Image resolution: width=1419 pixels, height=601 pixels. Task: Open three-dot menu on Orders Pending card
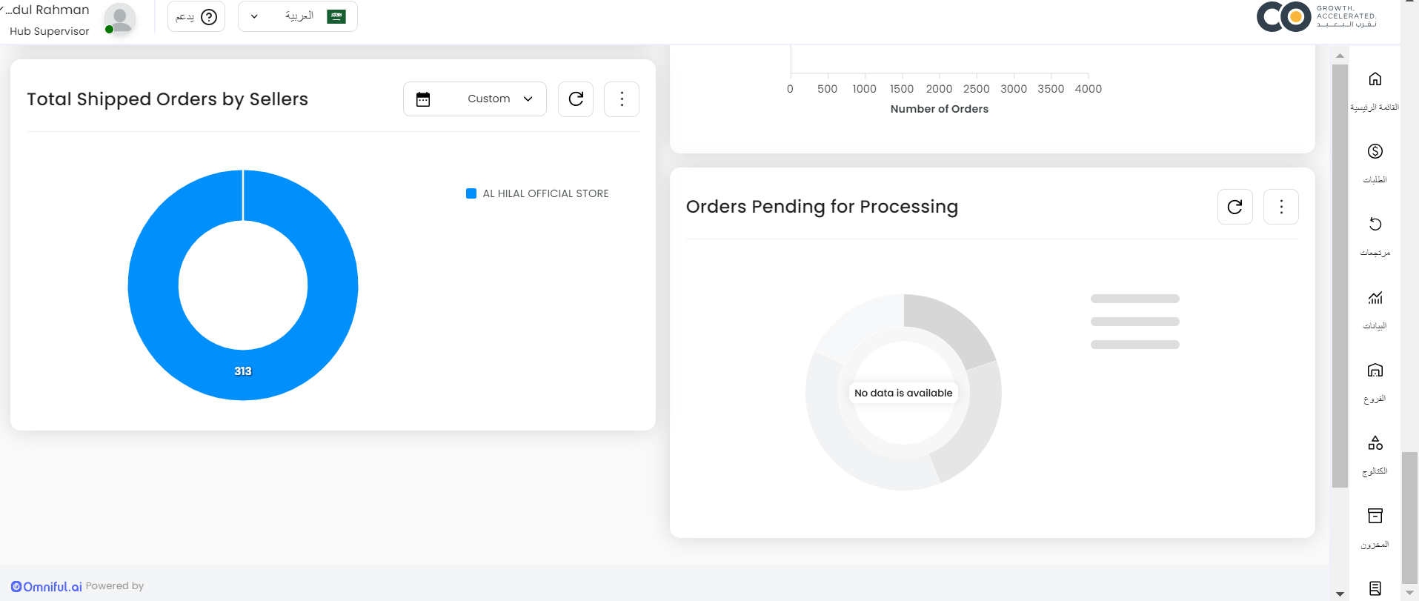tap(1280, 207)
